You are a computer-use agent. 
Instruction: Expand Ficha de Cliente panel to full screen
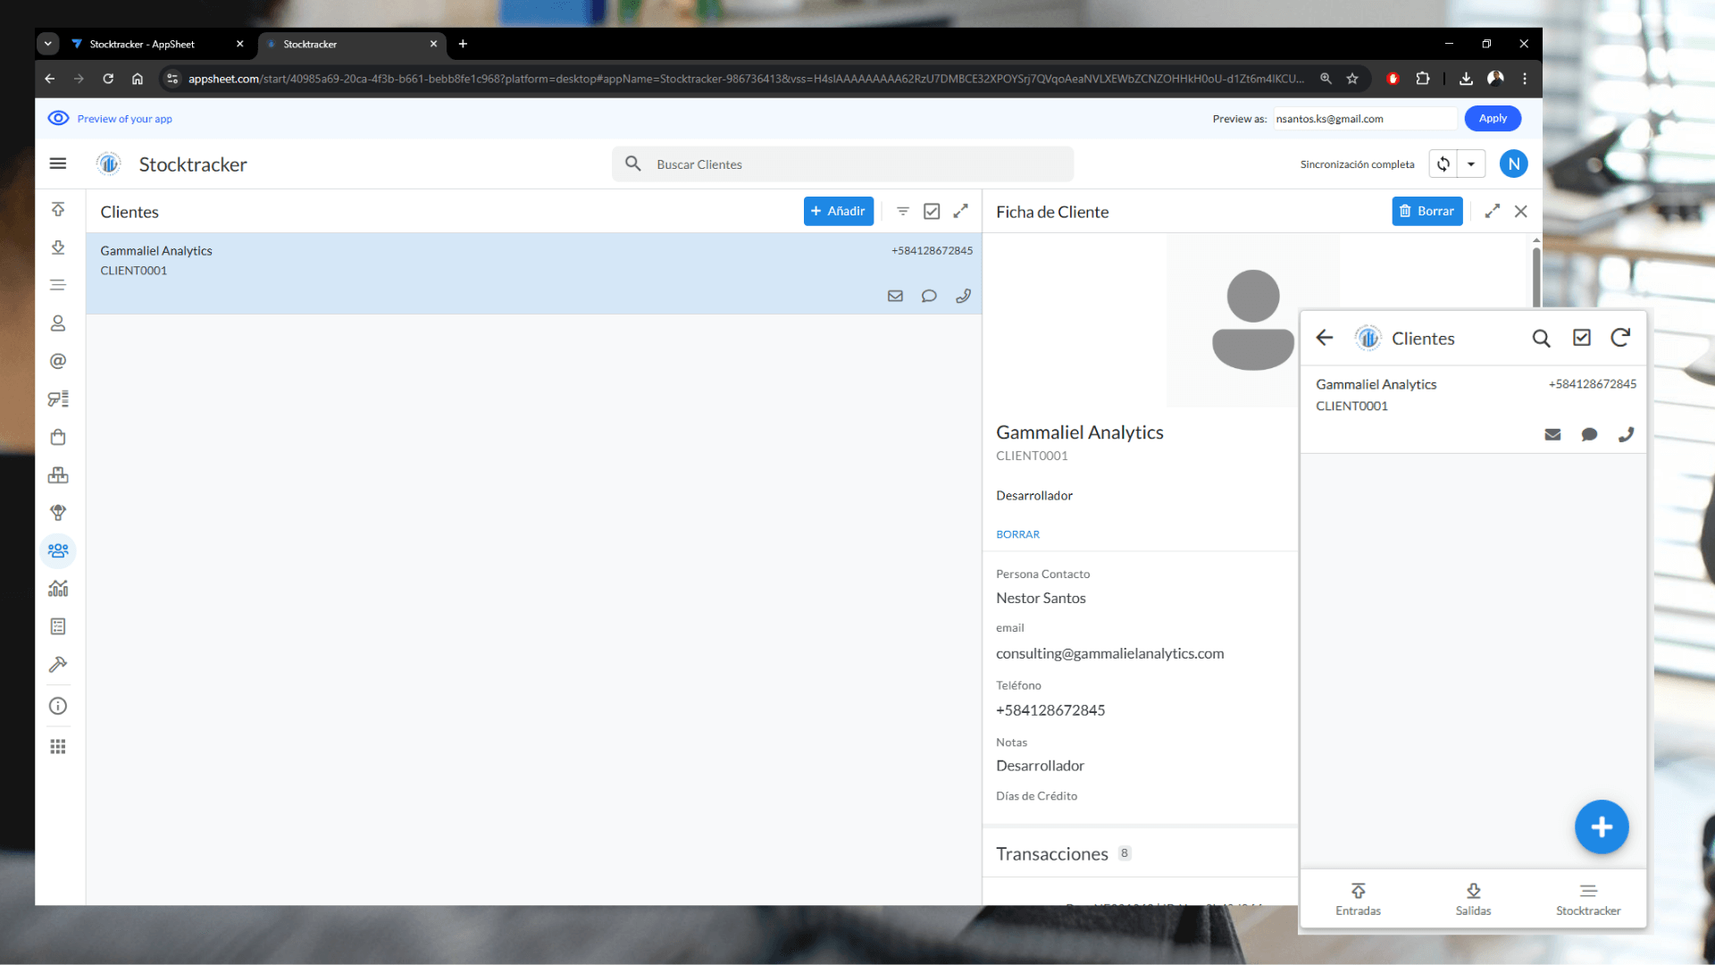[x=1493, y=212]
